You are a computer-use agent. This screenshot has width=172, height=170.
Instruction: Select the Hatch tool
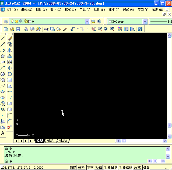[3, 121]
